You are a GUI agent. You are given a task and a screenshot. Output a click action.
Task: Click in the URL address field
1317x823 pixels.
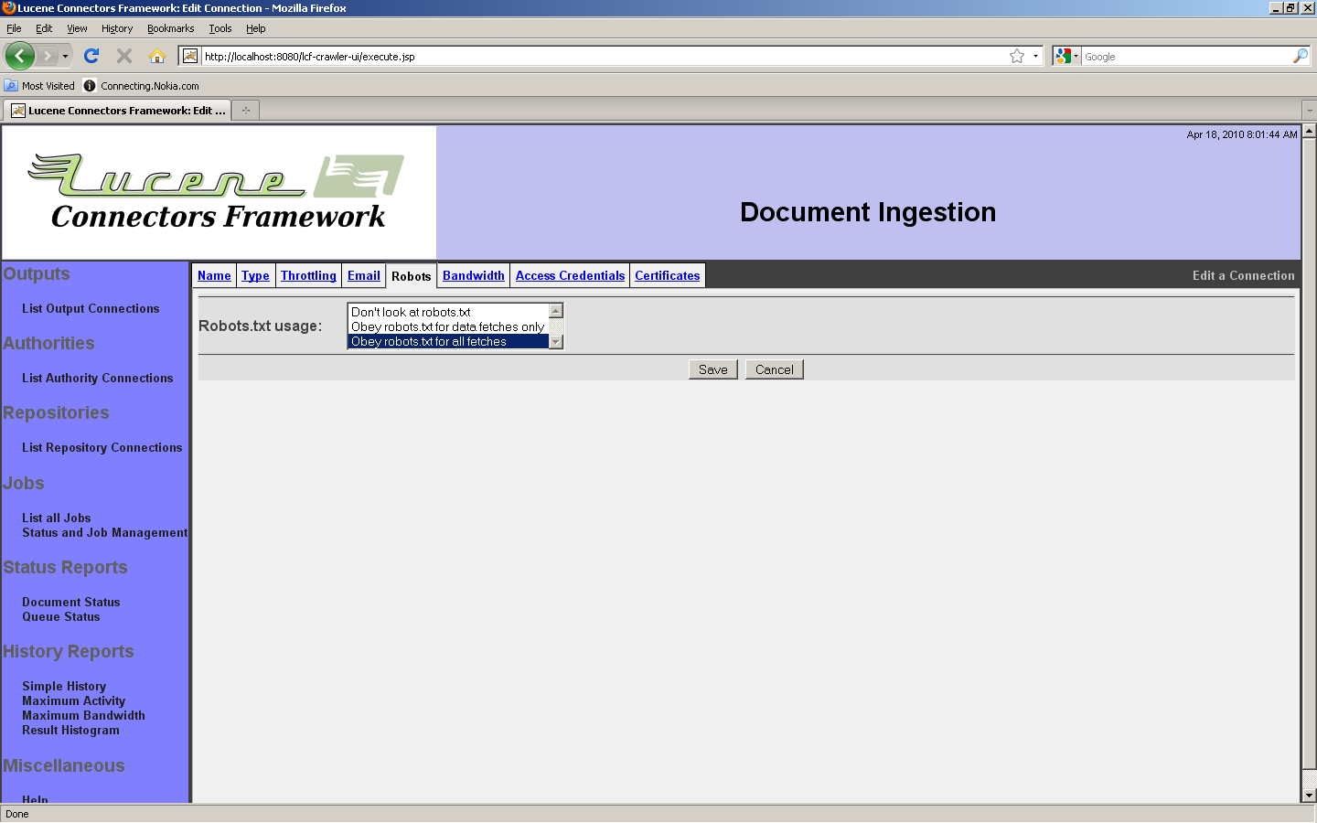(594, 56)
